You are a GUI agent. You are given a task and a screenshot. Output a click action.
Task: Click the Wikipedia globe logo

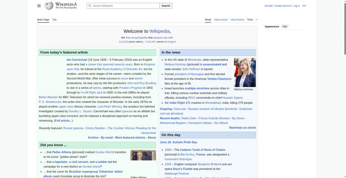[49, 6]
